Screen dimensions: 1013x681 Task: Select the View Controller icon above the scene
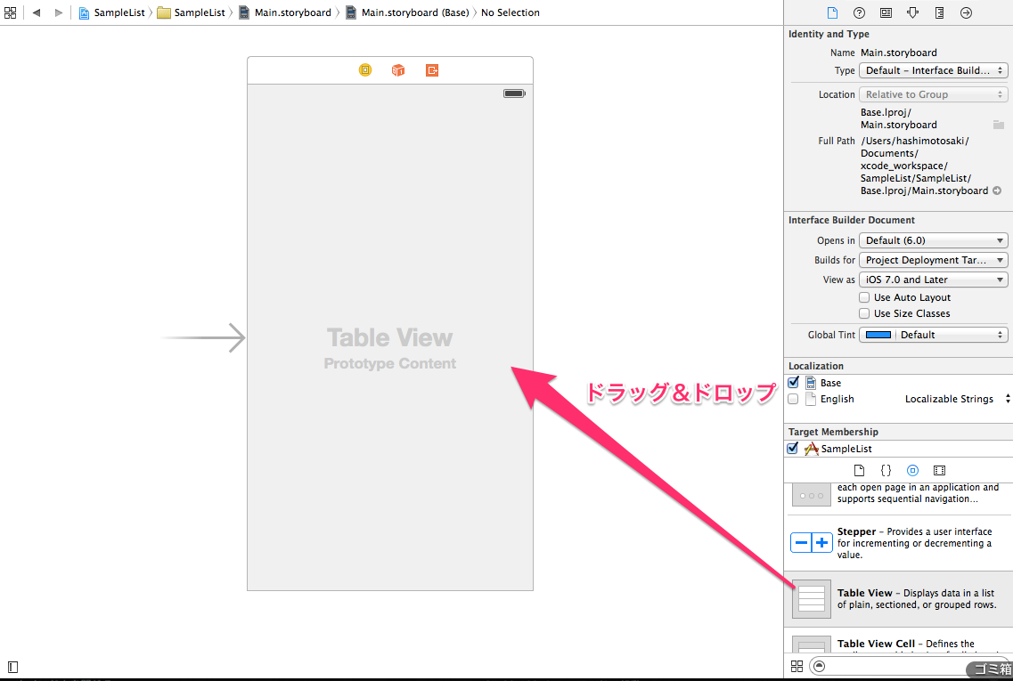(x=364, y=69)
